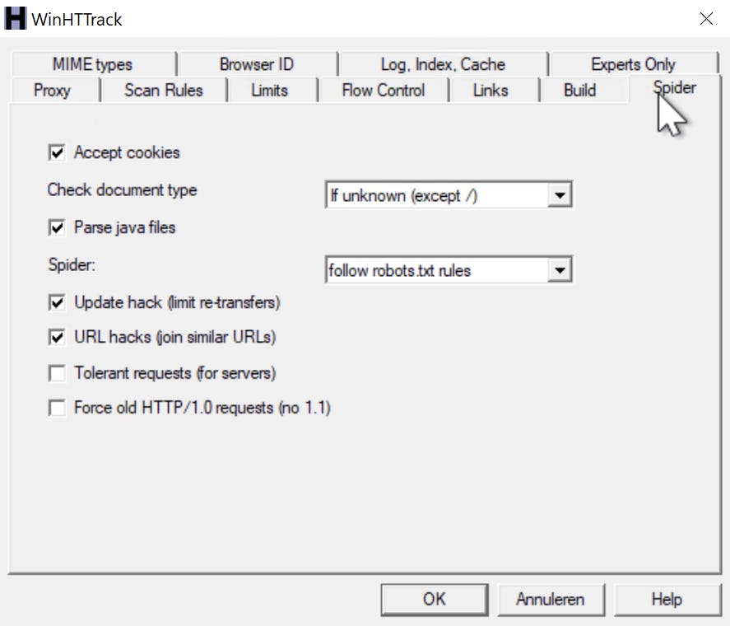Go to the Log, Index, Cache tab
The width and height of the screenshot is (730, 626).
pyautogui.click(x=443, y=64)
